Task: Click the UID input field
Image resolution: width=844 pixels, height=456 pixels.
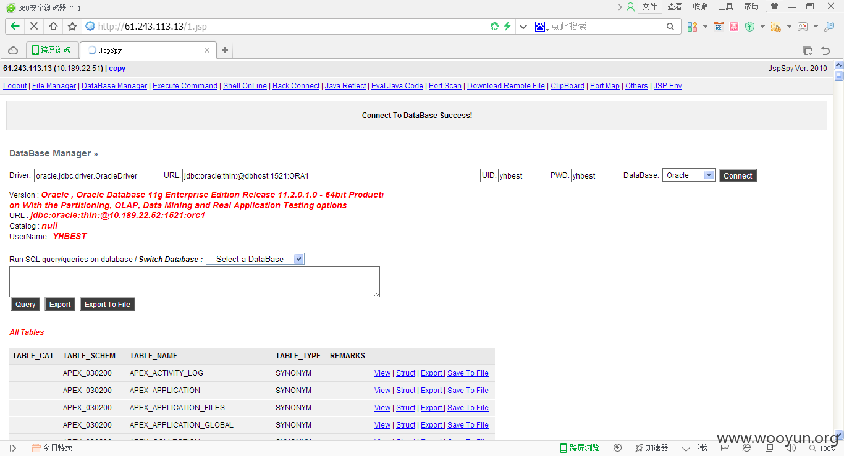Action: [x=523, y=175]
